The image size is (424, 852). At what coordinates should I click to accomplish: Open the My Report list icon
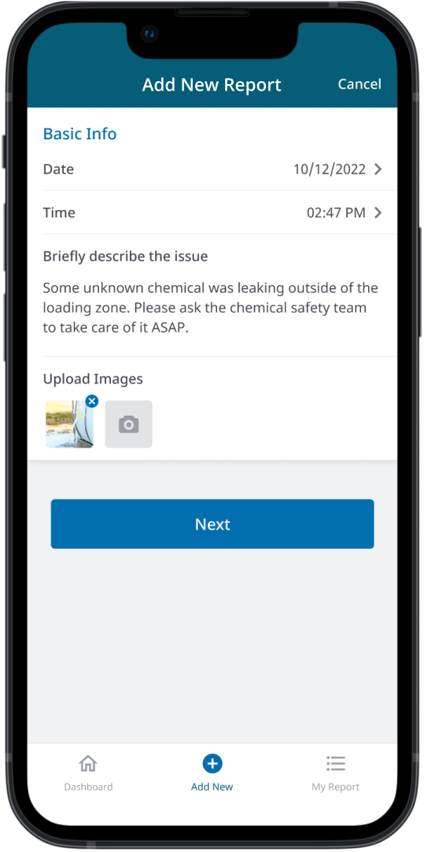point(336,763)
